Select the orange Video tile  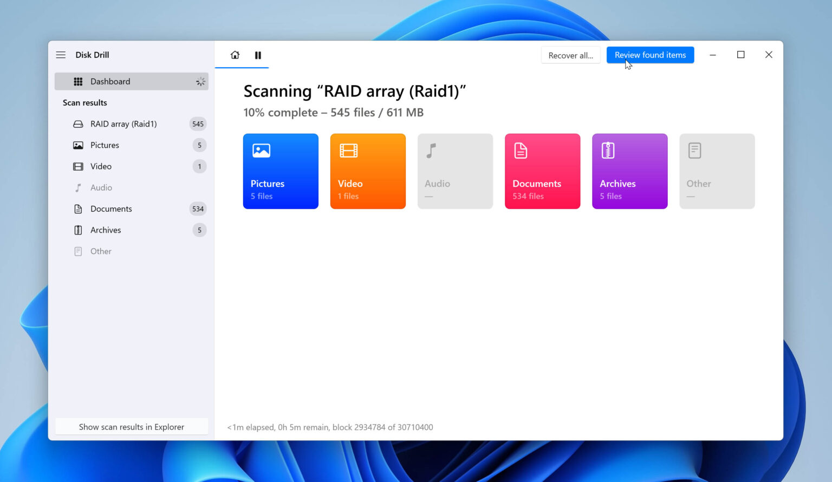click(x=368, y=171)
